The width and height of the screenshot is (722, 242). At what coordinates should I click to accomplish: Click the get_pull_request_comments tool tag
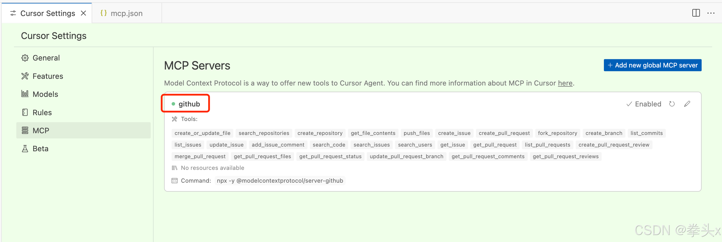(488, 156)
